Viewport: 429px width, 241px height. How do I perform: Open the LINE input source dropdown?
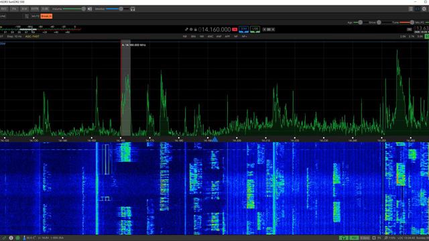pyautogui.click(x=3, y=16)
